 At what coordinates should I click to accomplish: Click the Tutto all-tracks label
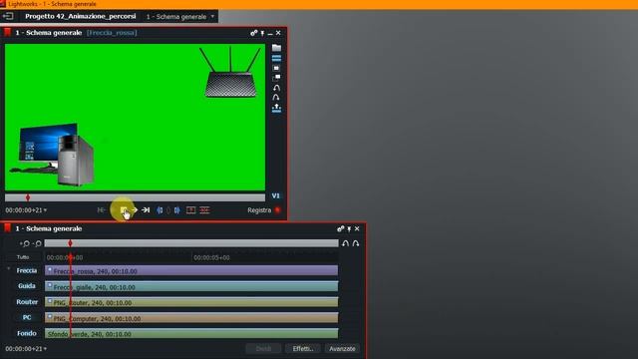pyautogui.click(x=23, y=257)
